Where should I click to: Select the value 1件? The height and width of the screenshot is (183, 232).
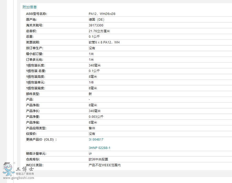coord(91,82)
